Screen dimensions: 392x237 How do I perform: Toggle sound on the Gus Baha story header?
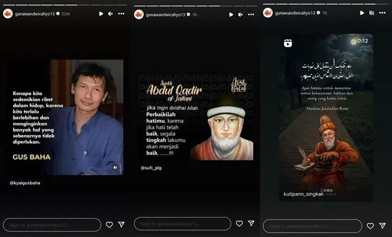pos(111,14)
